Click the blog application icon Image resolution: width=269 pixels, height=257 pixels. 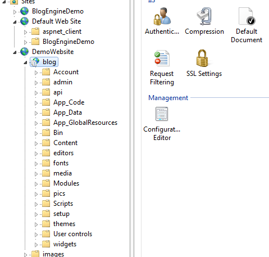(35, 62)
